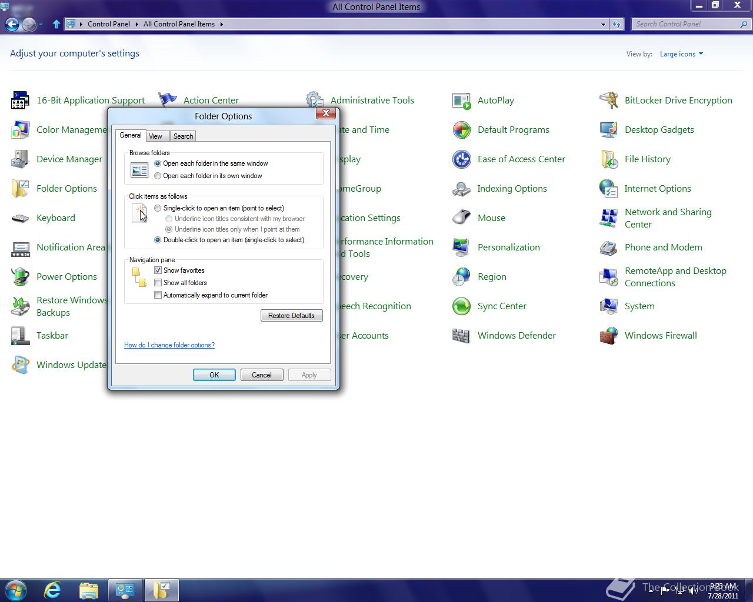The image size is (753, 602).
Task: Open the Power Options battery icon
Action: tap(21, 277)
